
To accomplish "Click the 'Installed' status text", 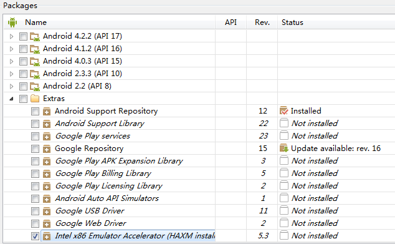I will (306, 111).
